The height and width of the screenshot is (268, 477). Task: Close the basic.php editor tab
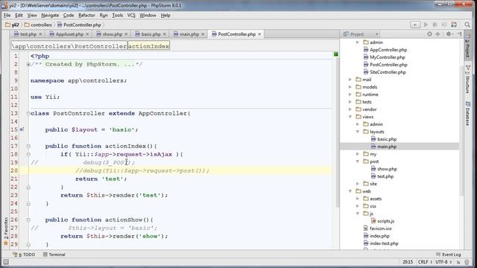pyautogui.click(x=164, y=34)
